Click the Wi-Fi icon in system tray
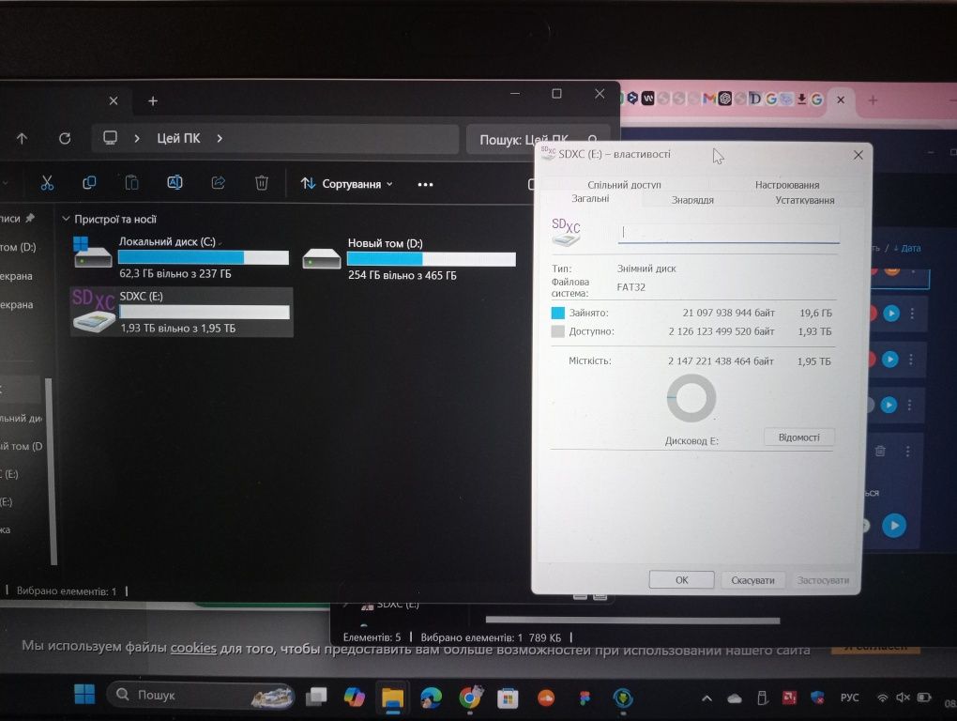The width and height of the screenshot is (957, 721). point(882,698)
